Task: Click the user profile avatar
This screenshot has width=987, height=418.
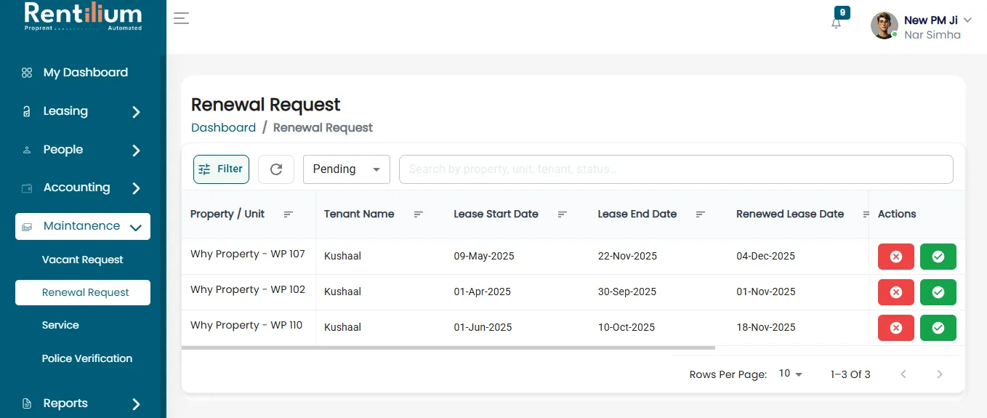Action: click(885, 25)
